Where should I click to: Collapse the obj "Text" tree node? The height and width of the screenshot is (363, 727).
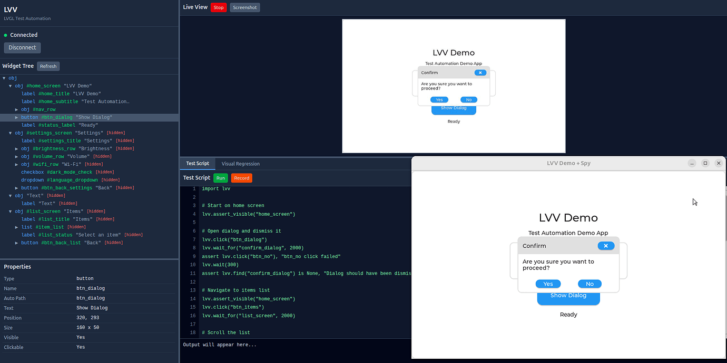point(11,196)
